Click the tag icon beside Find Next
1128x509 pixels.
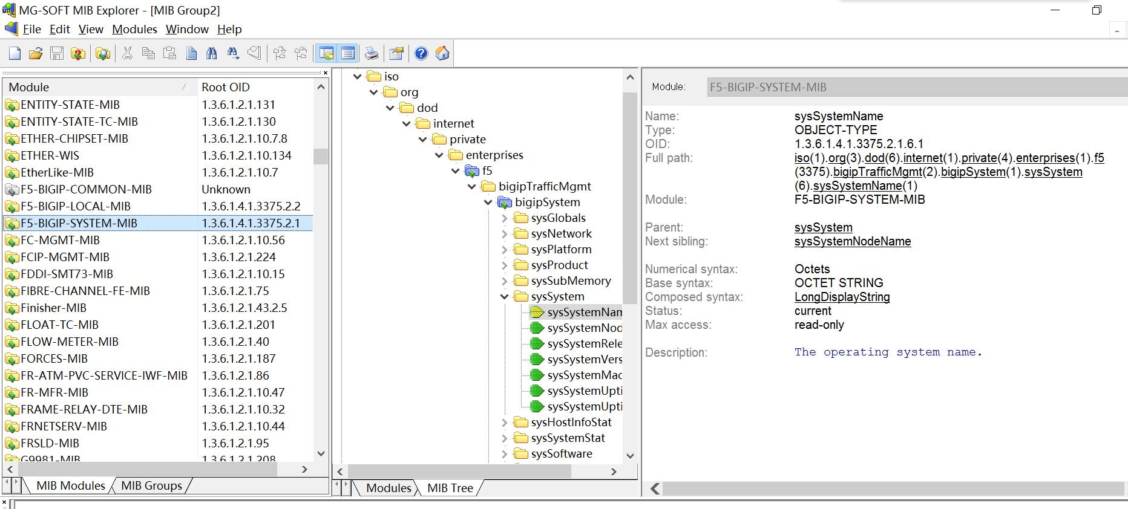[255, 54]
